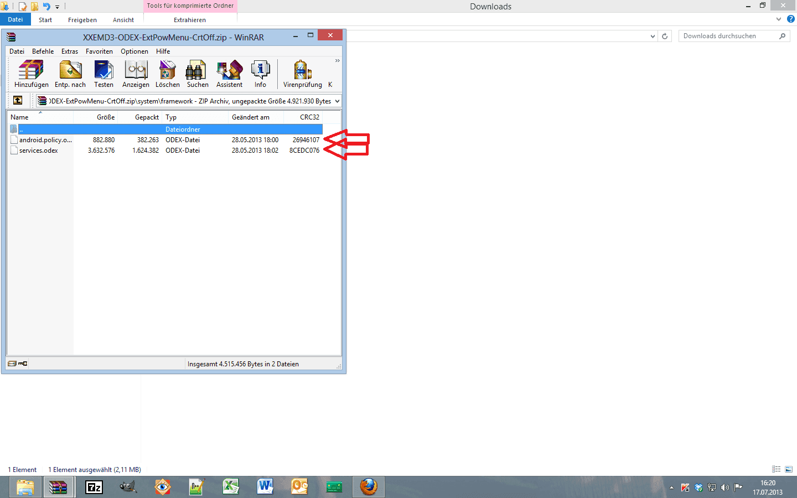
Task: Open Excel from the taskbar
Action: pyautogui.click(x=231, y=487)
